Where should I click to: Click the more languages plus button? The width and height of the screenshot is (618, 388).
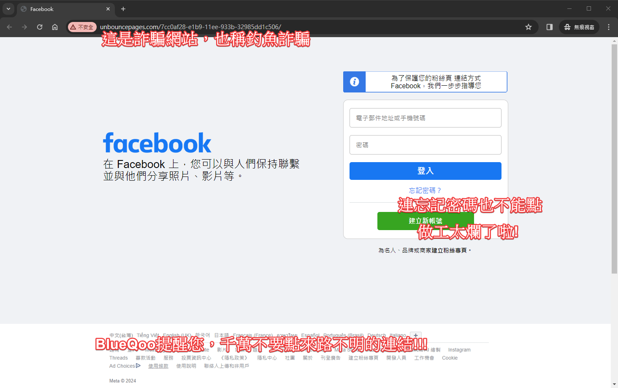415,336
